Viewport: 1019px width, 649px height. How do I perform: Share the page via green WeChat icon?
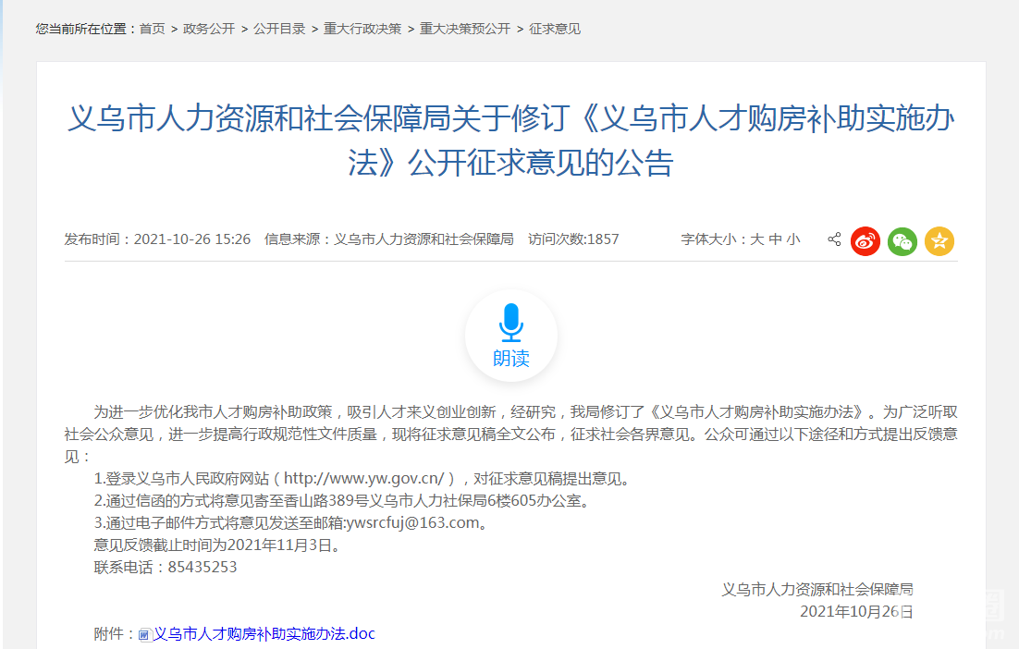coord(902,241)
